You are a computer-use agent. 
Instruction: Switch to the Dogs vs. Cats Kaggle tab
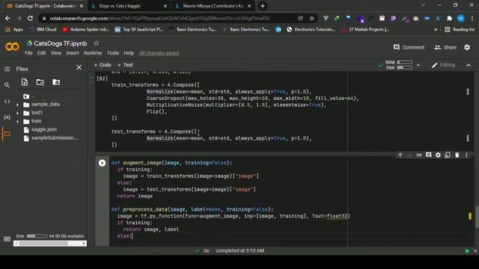click(x=129, y=6)
